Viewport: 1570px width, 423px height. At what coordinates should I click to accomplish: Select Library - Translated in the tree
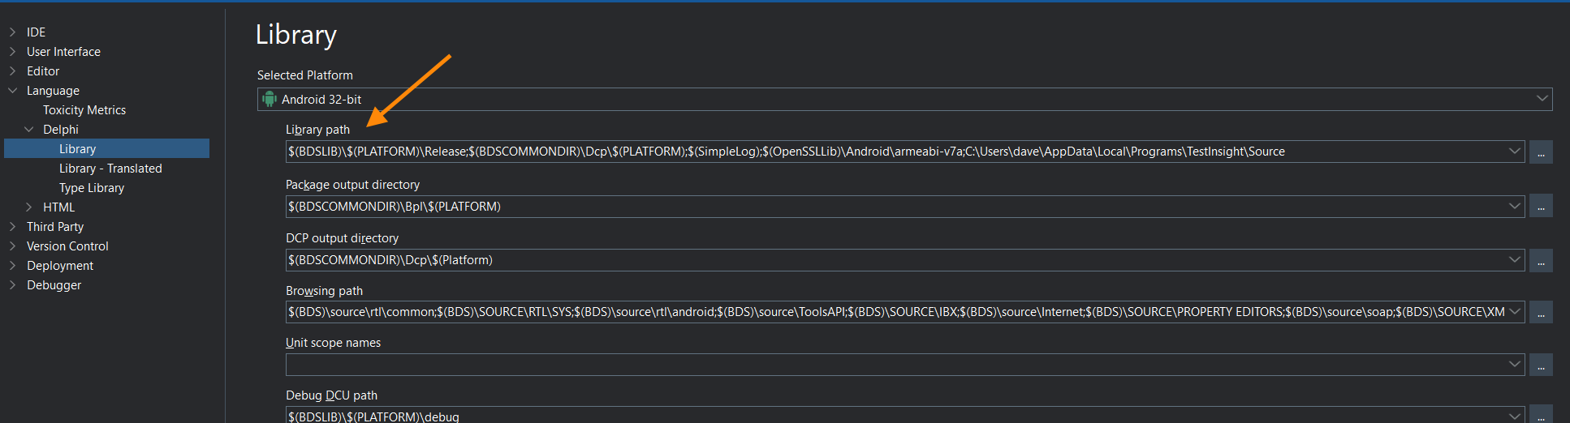coord(110,169)
